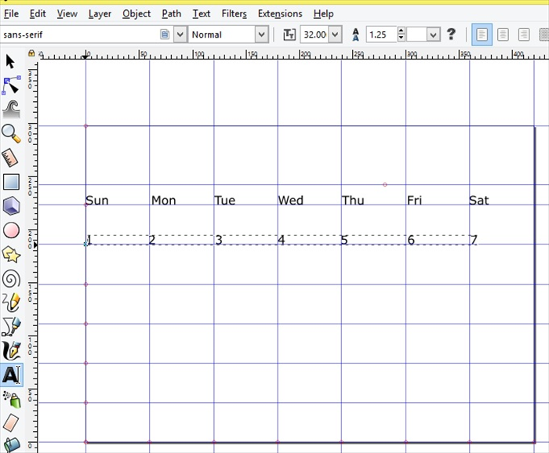
Task: Expand the spacing unit dropdown
Action: [x=433, y=34]
